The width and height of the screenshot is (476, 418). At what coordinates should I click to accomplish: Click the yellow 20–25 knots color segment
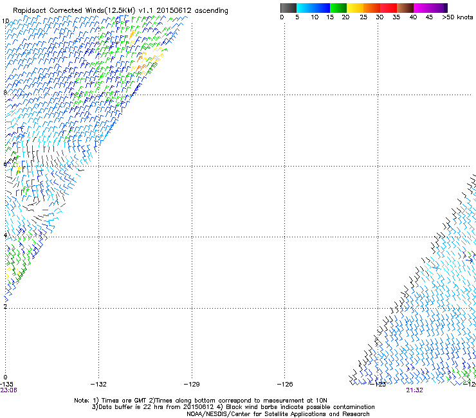(x=355, y=8)
